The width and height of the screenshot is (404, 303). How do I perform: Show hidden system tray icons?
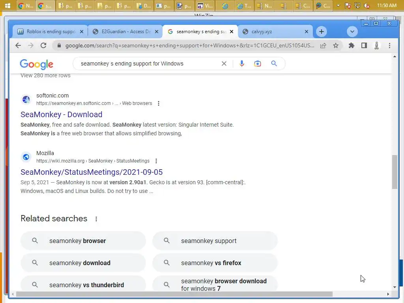point(338,6)
